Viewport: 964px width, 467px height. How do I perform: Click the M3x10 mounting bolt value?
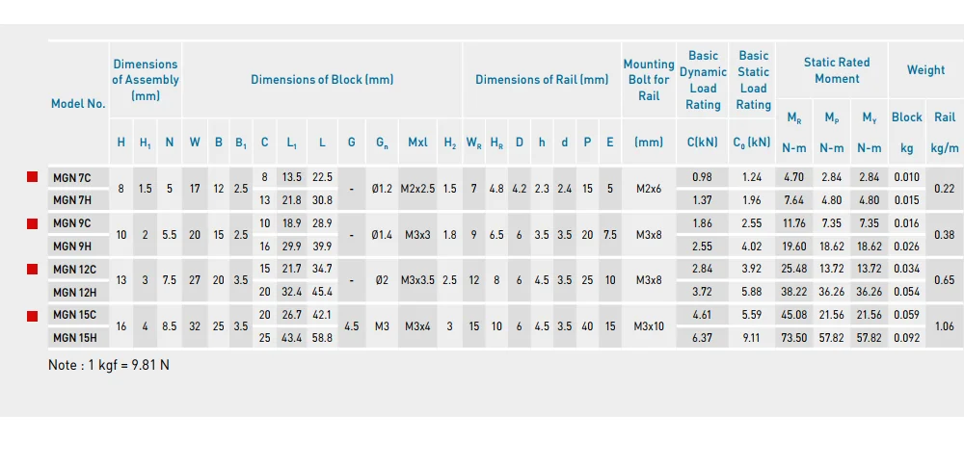[649, 326]
